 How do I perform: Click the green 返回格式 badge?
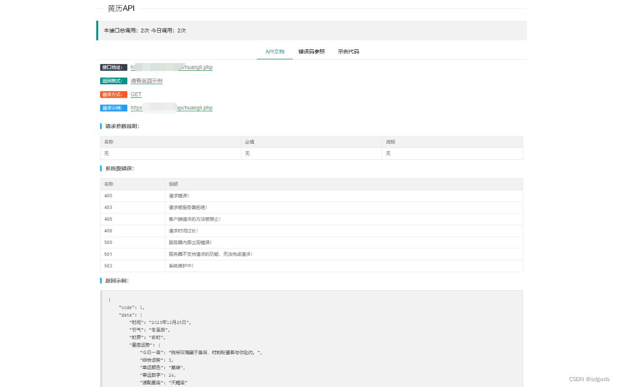(114, 81)
